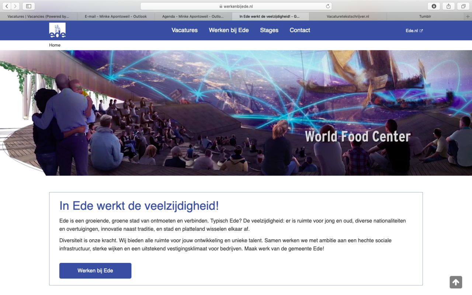472x295 pixels.
Task: Switch to the Vacatures | Vacancies tab
Action: [39, 17]
